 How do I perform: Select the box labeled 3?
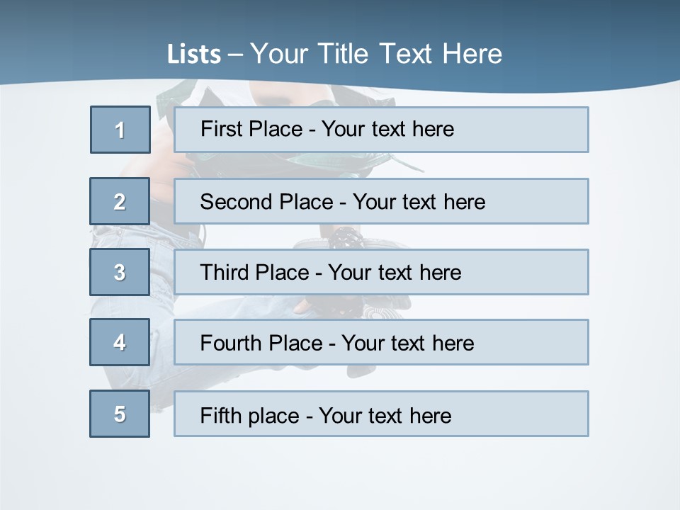pyautogui.click(x=120, y=272)
